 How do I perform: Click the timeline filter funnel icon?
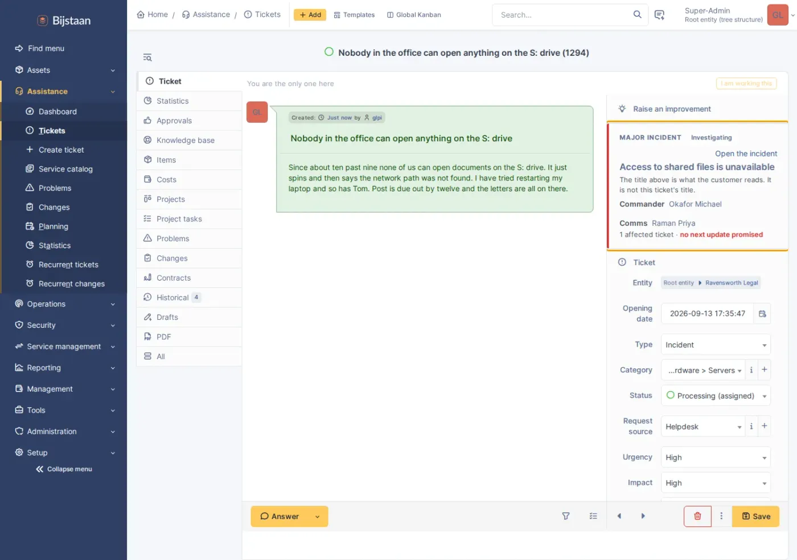566,516
